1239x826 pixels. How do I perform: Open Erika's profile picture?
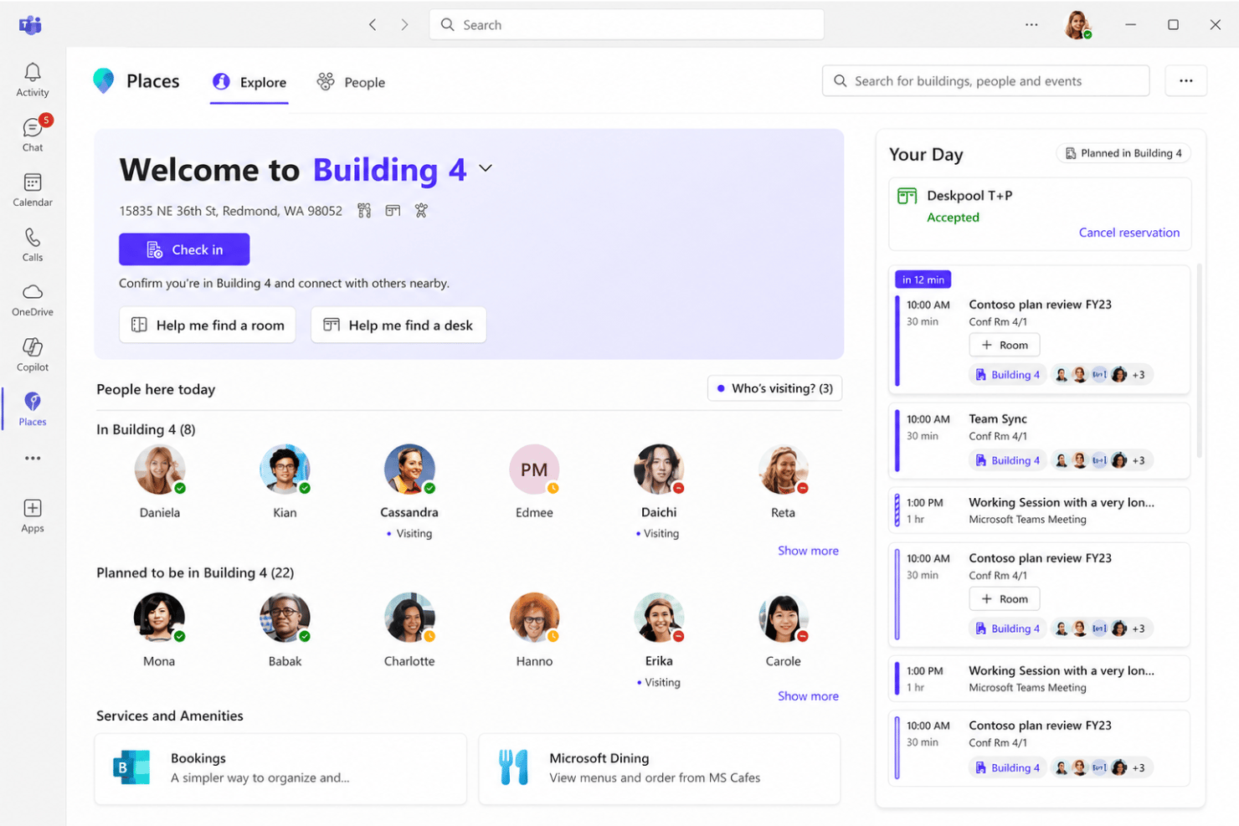pos(659,618)
